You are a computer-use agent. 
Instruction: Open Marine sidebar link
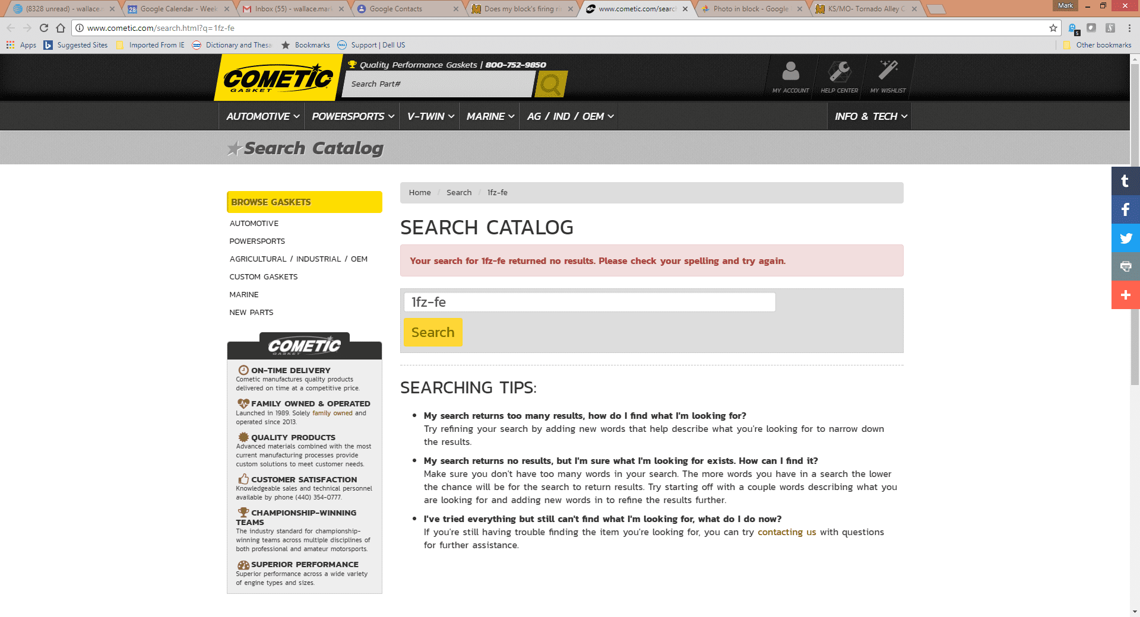coord(244,295)
